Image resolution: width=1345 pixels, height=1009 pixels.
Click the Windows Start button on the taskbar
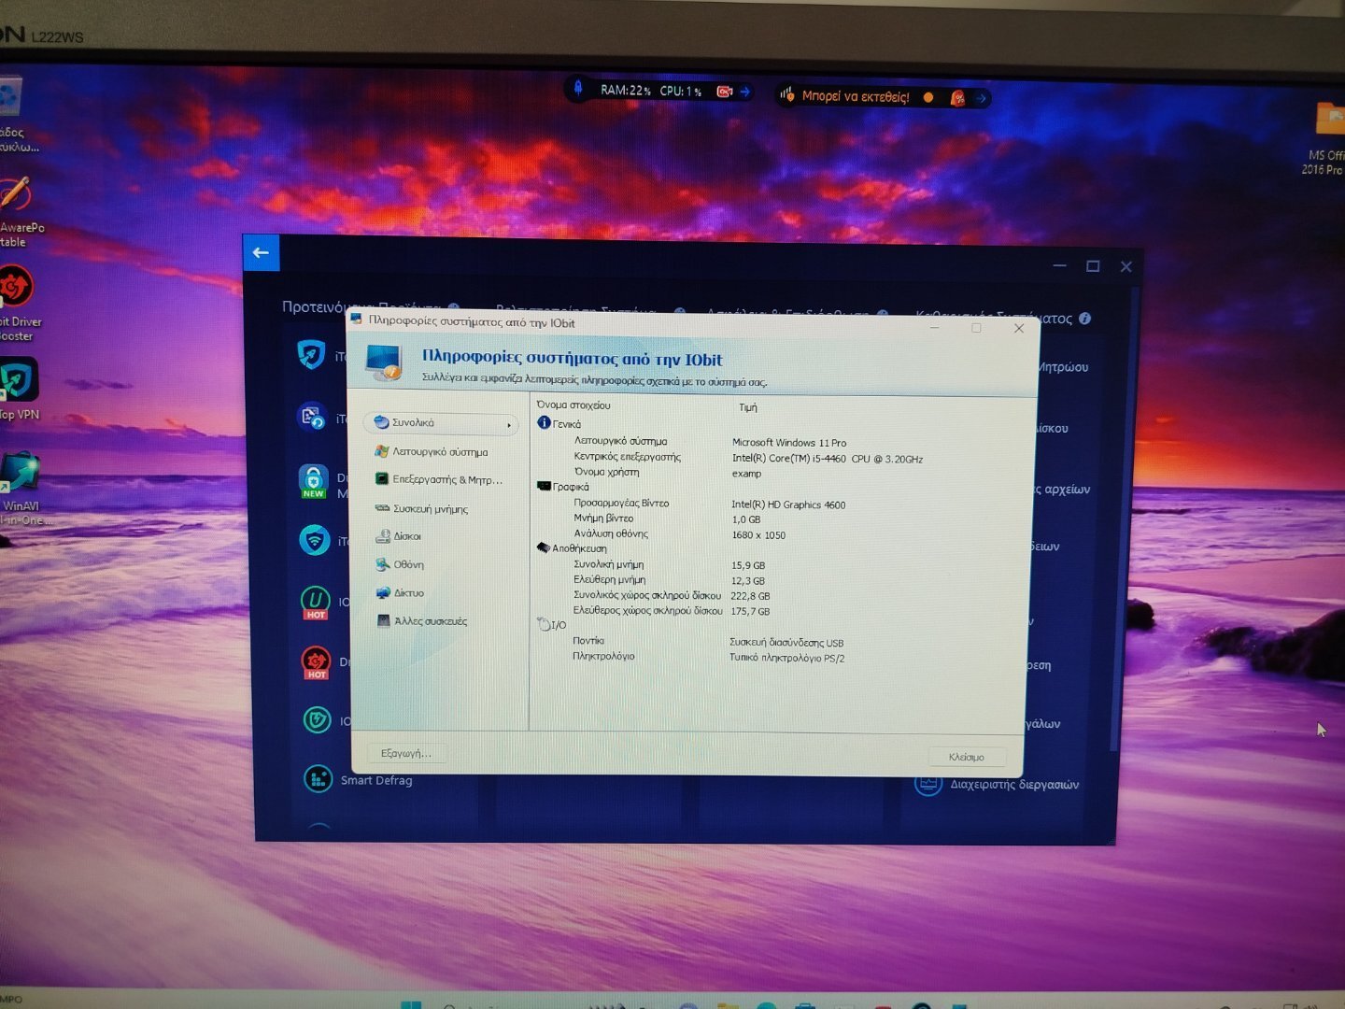[x=411, y=1004]
